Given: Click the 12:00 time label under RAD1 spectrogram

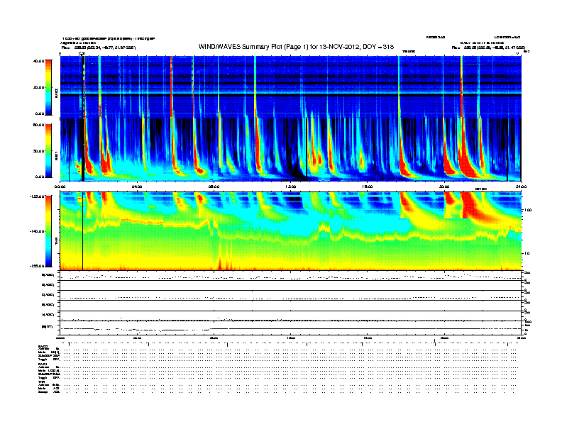Looking at the screenshot, I should coord(291,187).
